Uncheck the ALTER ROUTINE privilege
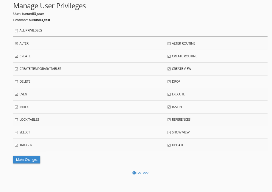Viewport: 272px width, 192px height. [x=169, y=43]
